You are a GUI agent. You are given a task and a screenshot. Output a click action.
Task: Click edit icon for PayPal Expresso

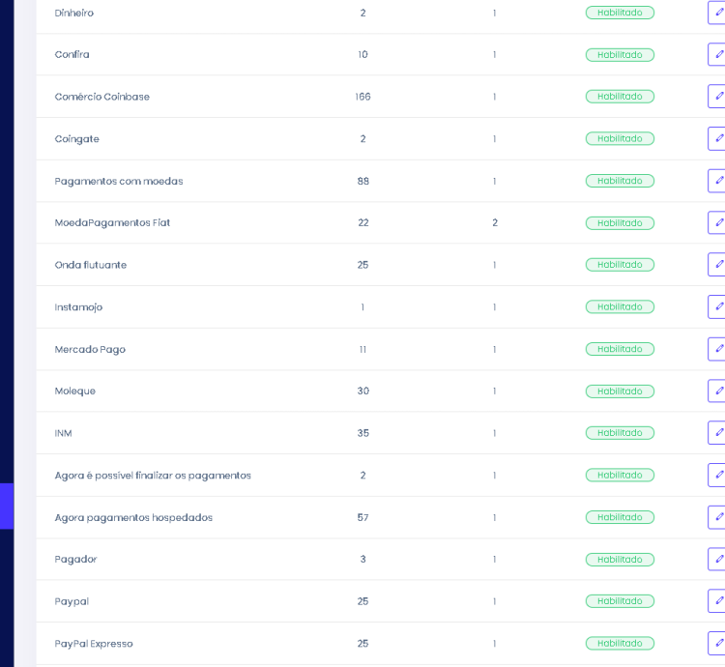click(717, 643)
